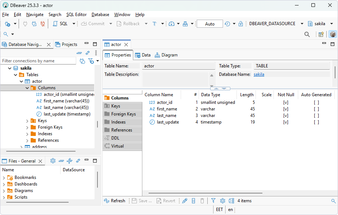Screen dimensions: 338x215
Task: Open the Database menu
Action: (100, 15)
